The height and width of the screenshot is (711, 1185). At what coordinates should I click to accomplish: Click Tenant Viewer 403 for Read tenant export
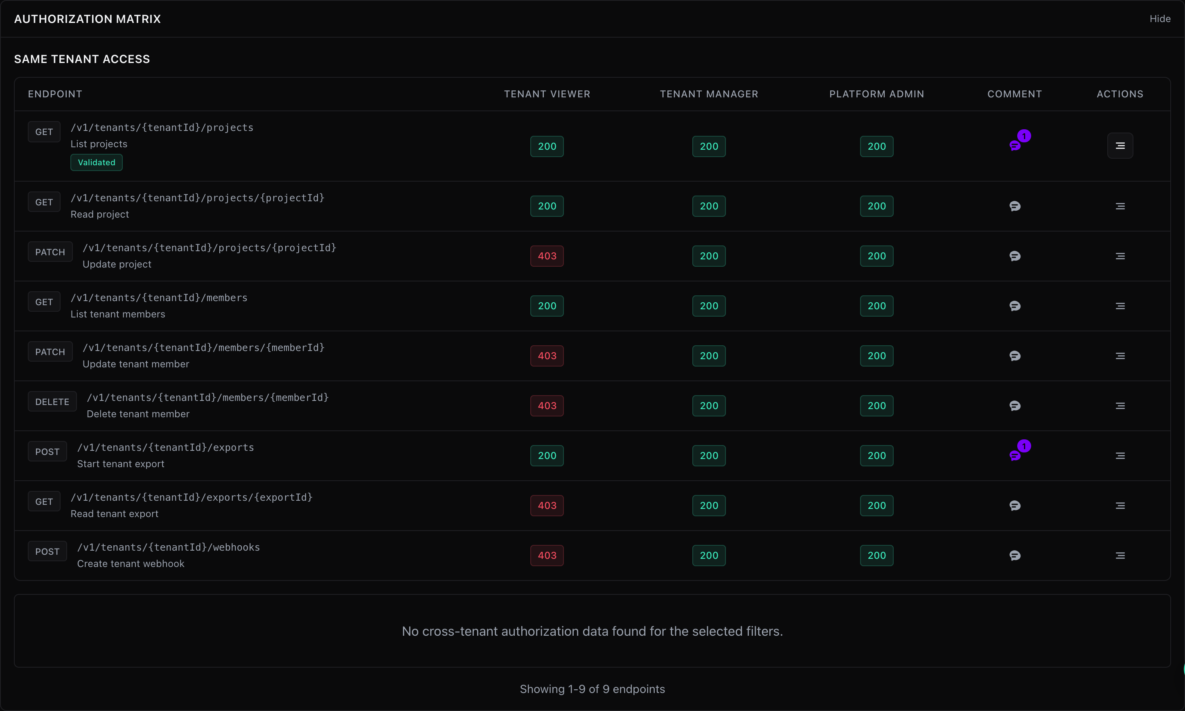click(x=547, y=506)
